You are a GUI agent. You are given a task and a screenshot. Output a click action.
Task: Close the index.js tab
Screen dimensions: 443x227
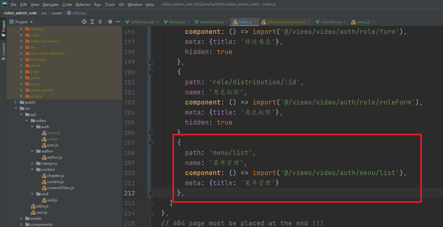click(255, 22)
